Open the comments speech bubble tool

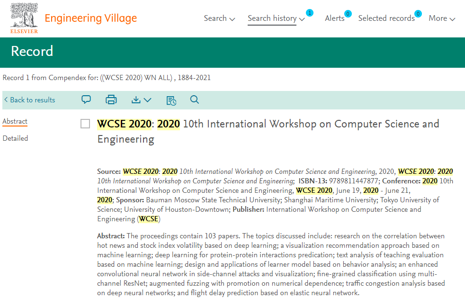[86, 99]
